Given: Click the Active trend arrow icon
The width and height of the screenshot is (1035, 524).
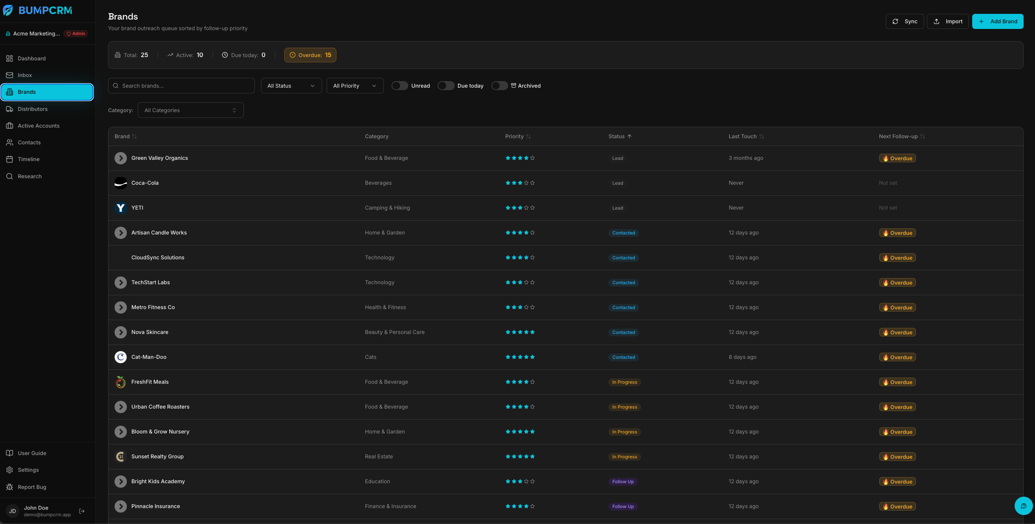Looking at the screenshot, I should point(170,55).
